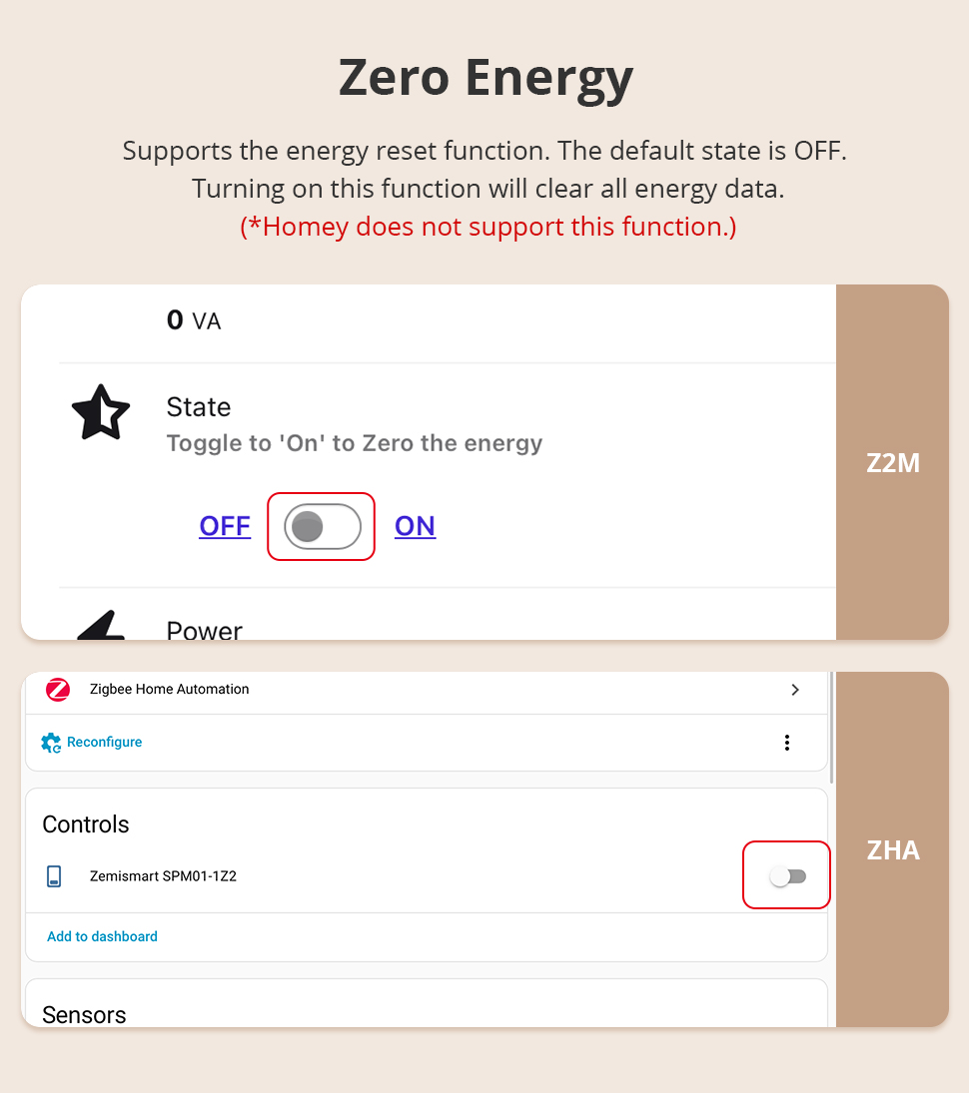Viewport: 969px width, 1093px height.
Task: Expand Zigbee Home Automation chevron
Action: tap(795, 690)
